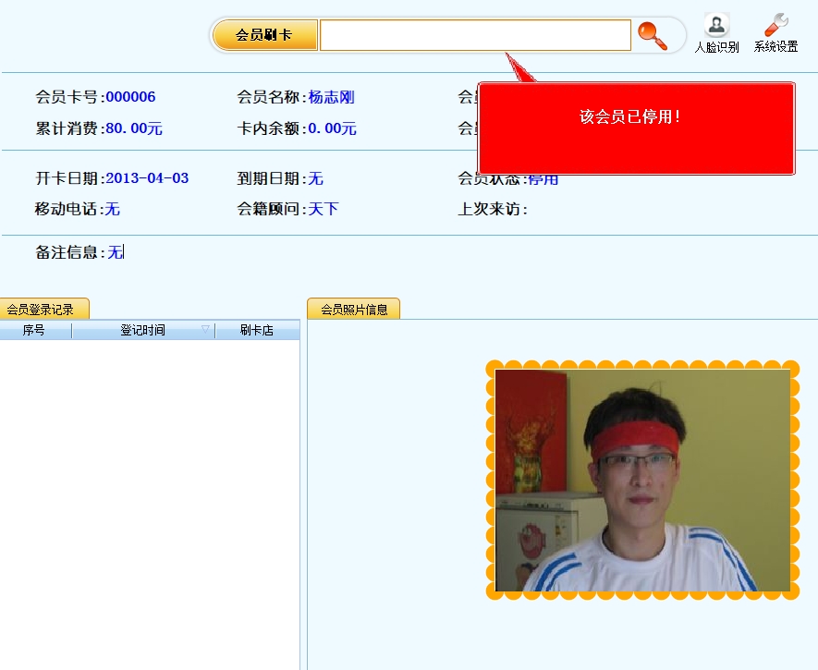Click member card number 000006
This screenshot has width=818, height=670.
(x=130, y=97)
